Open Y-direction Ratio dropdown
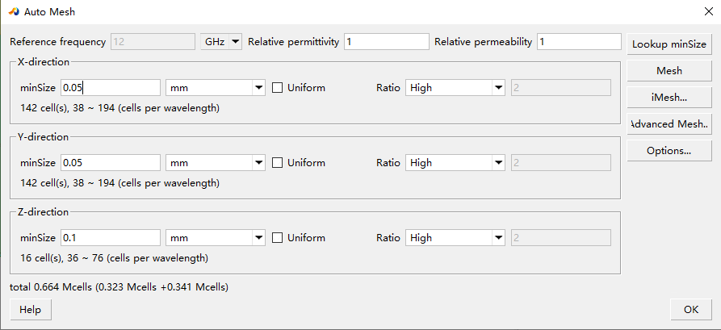This screenshot has height=330, width=721. click(x=455, y=163)
